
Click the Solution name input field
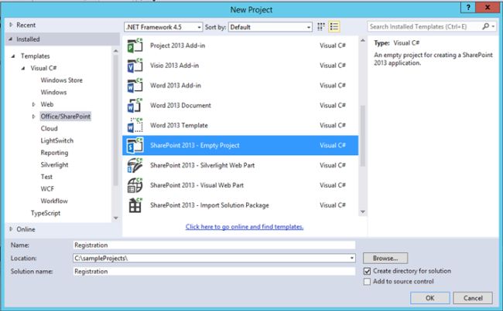pyautogui.click(x=214, y=272)
